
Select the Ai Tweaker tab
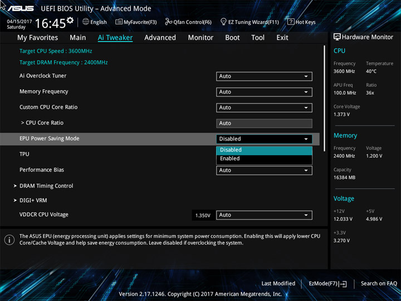115,38
